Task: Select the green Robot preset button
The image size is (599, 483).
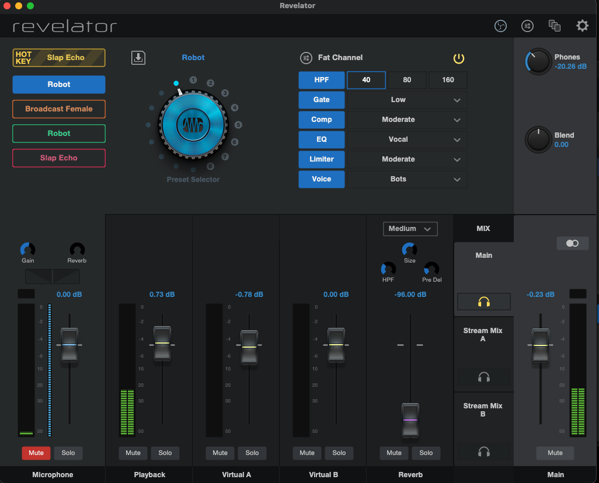Action: pyautogui.click(x=59, y=133)
